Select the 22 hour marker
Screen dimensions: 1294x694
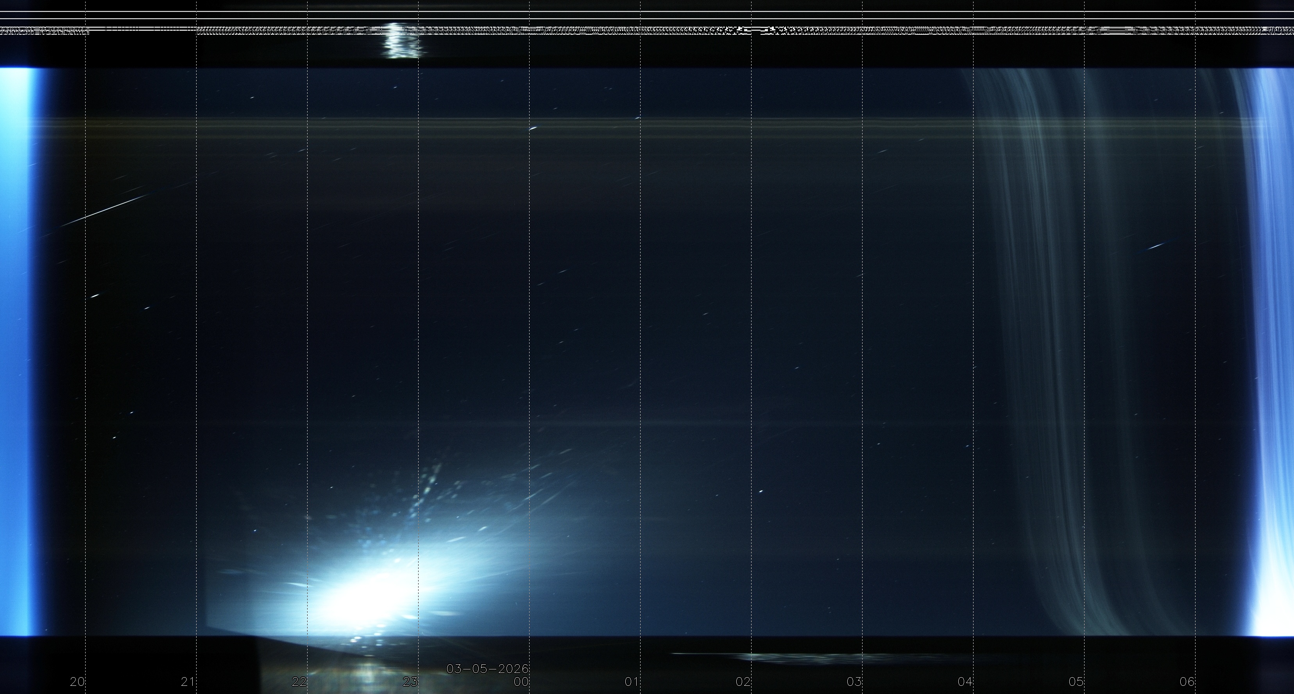[x=299, y=681]
